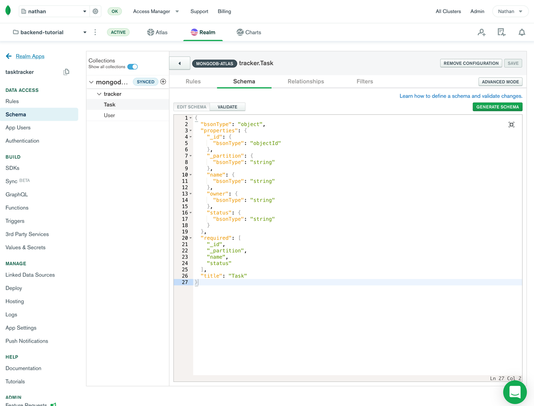534x406 pixels.
Task: Click the back arrow beside Realm Apps
Action: (x=9, y=56)
